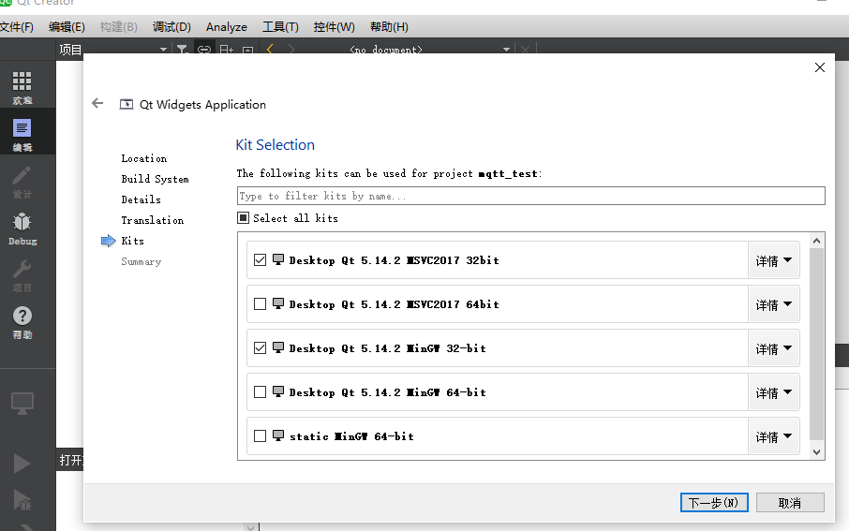The width and height of the screenshot is (849, 531).
Task: Open the Debug menu in menu bar
Action: tap(171, 26)
